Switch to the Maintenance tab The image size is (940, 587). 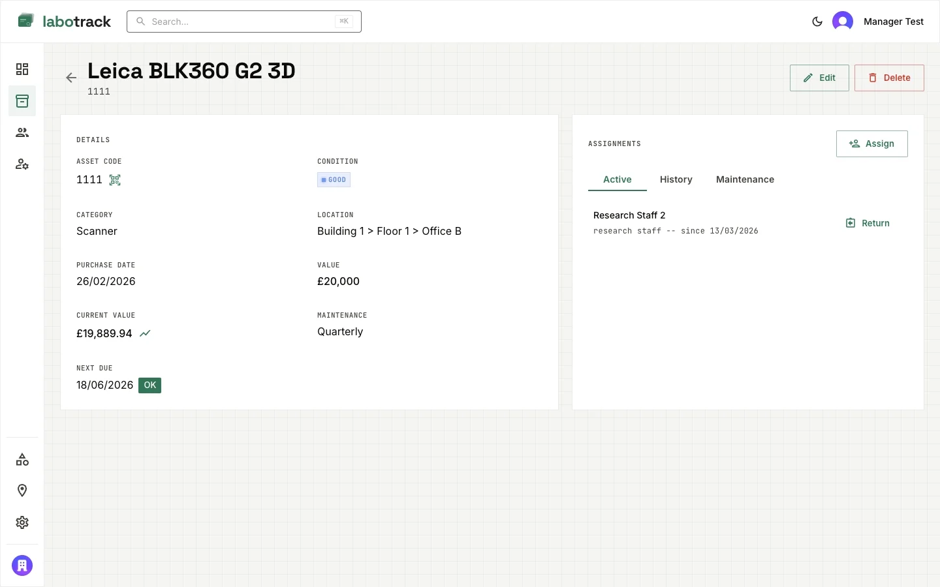[x=745, y=179]
